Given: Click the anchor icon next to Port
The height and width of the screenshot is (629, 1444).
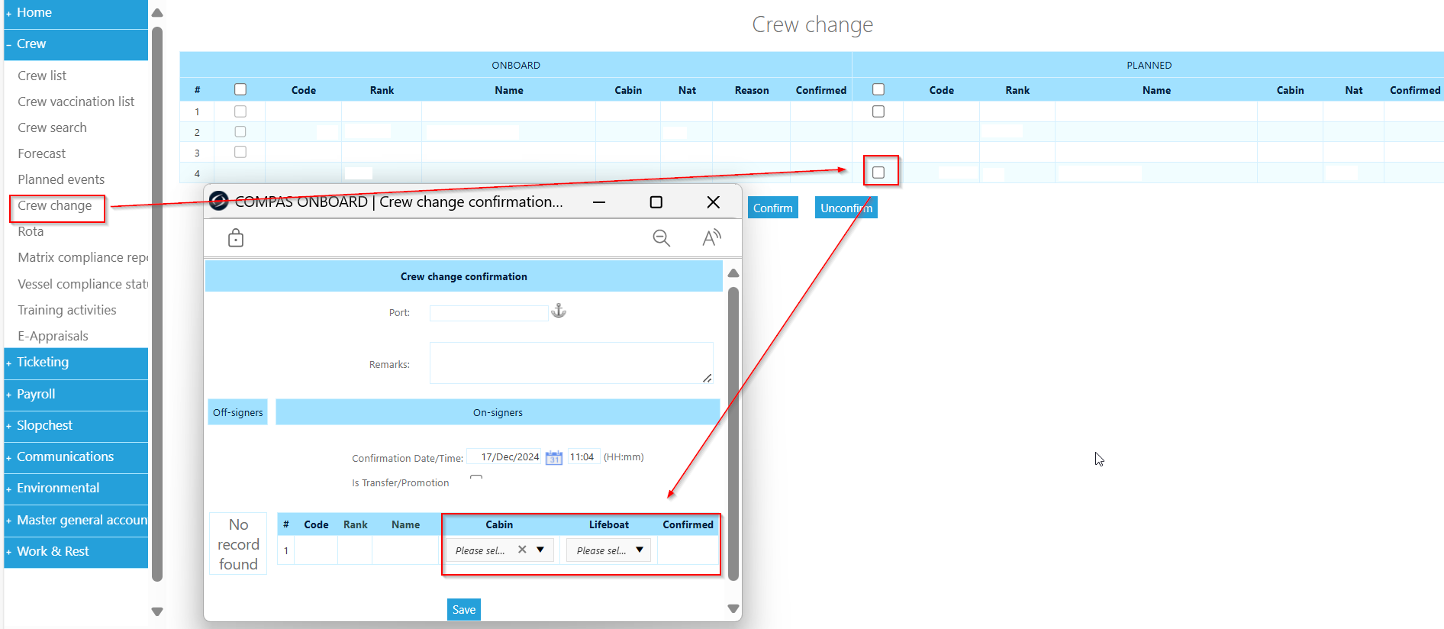Looking at the screenshot, I should tap(559, 311).
